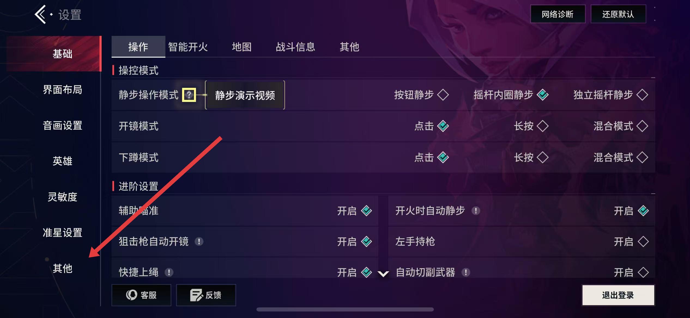
Task: Open 反馈 feedback with note icon
Action: tap(206, 295)
